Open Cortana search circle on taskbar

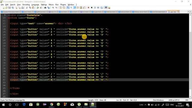(10, 105)
